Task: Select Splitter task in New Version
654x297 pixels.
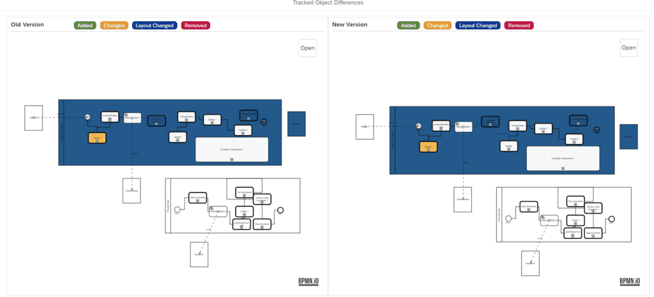Action: (508, 146)
